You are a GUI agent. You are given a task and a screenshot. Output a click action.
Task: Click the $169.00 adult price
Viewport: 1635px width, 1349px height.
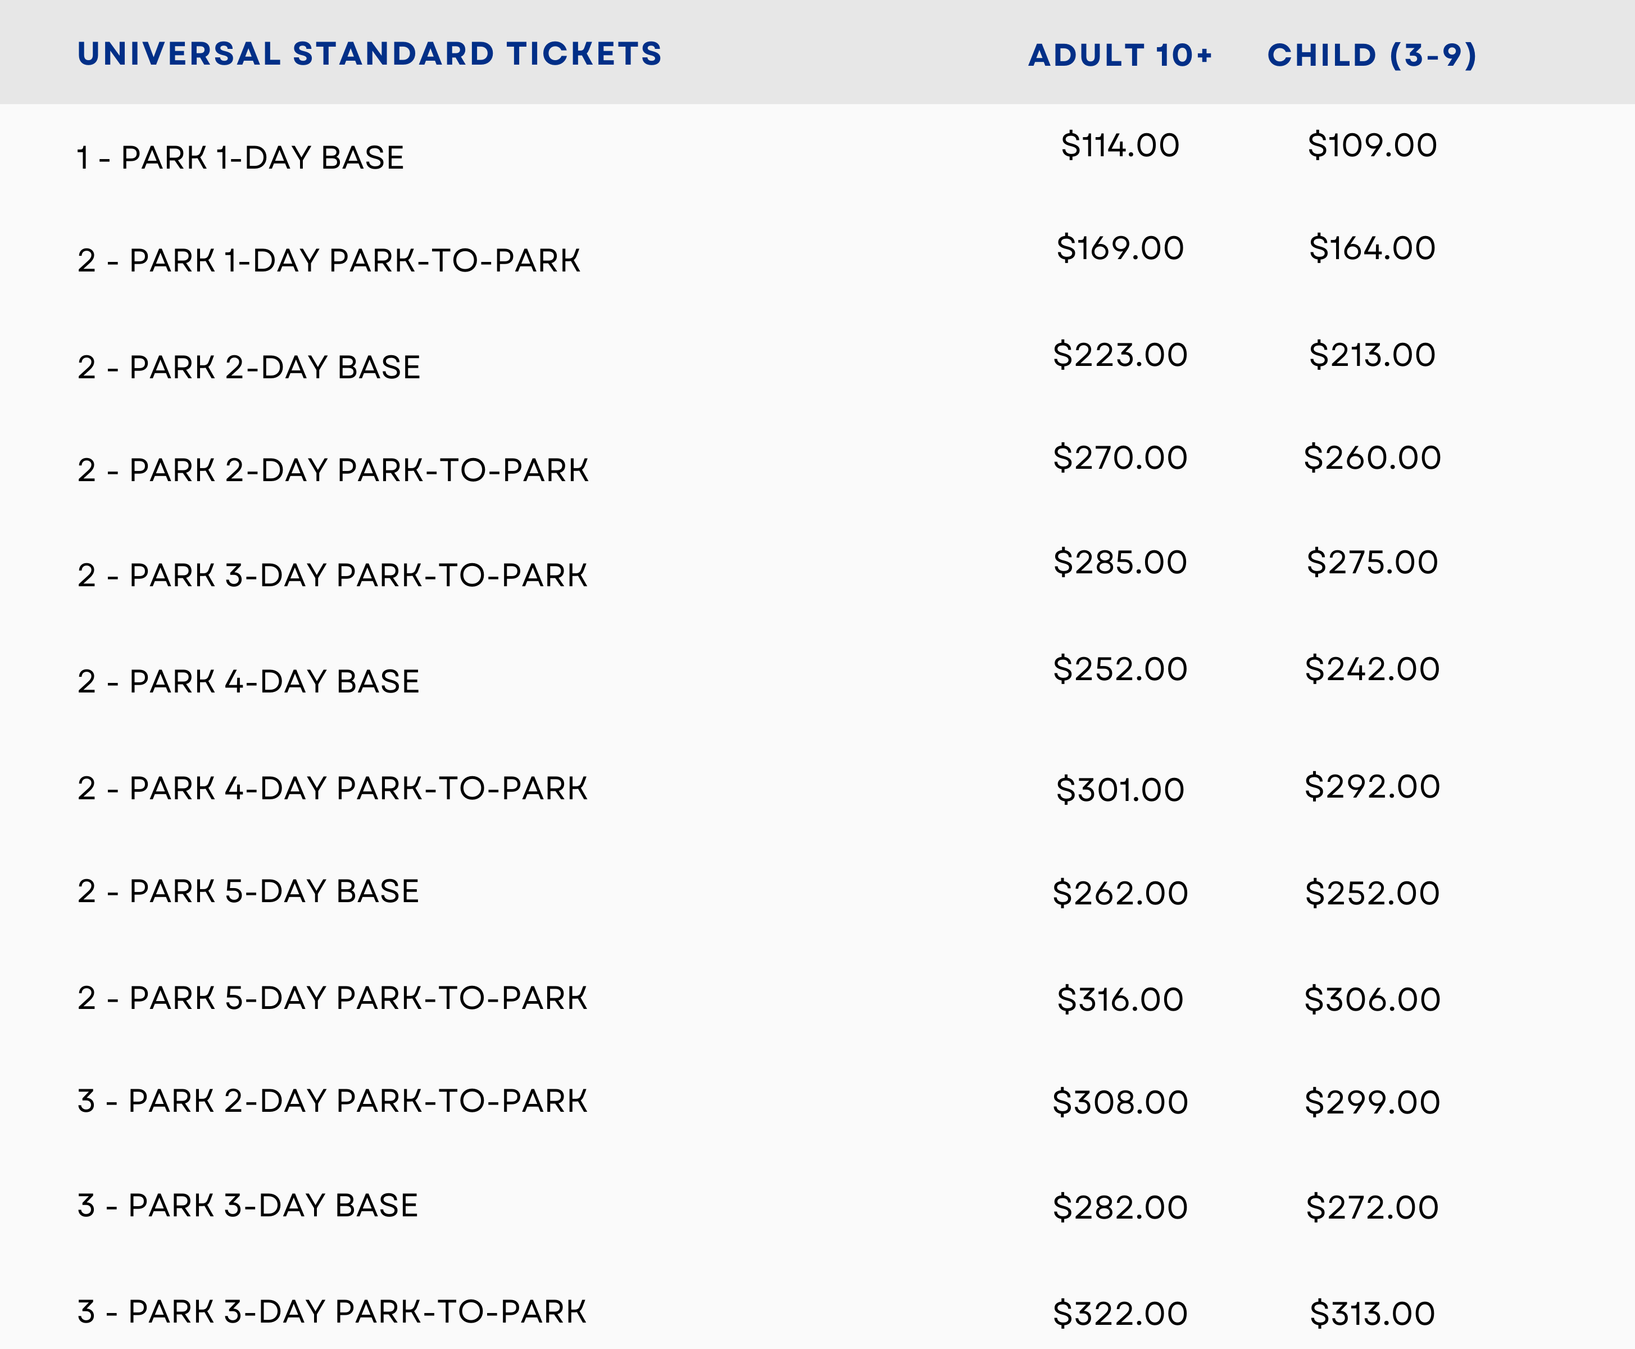click(1120, 248)
